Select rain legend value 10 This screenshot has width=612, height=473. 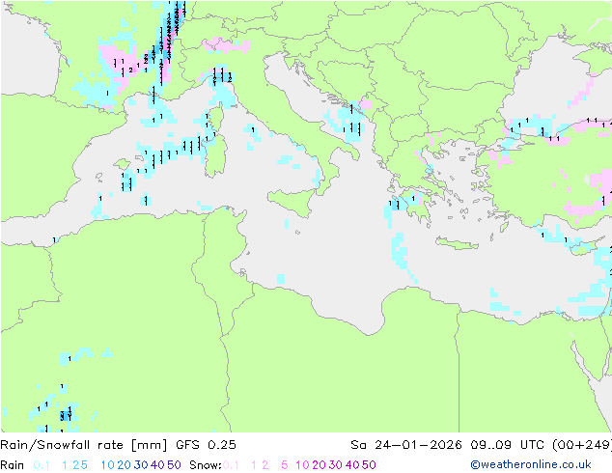107,465
